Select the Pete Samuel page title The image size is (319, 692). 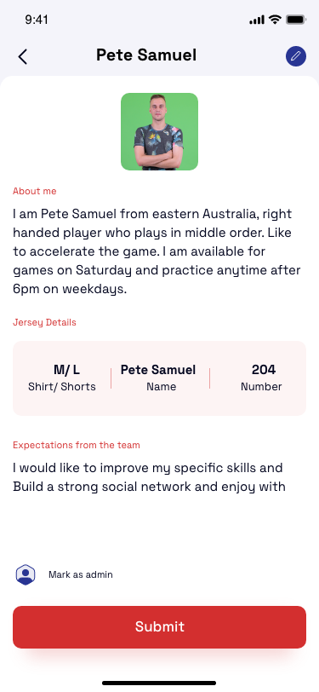pyautogui.click(x=146, y=55)
